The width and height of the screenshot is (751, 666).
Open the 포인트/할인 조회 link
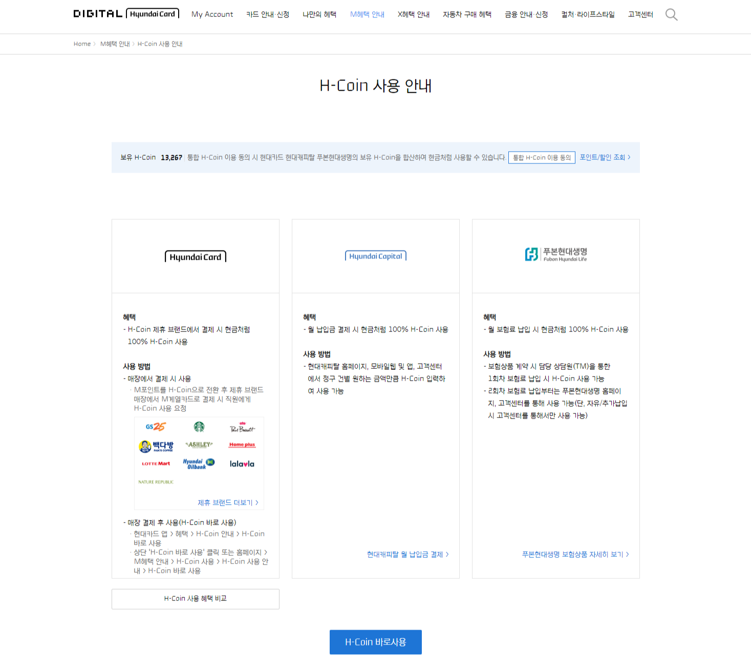605,157
